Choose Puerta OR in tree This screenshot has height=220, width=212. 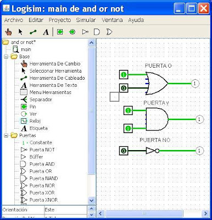41,171
